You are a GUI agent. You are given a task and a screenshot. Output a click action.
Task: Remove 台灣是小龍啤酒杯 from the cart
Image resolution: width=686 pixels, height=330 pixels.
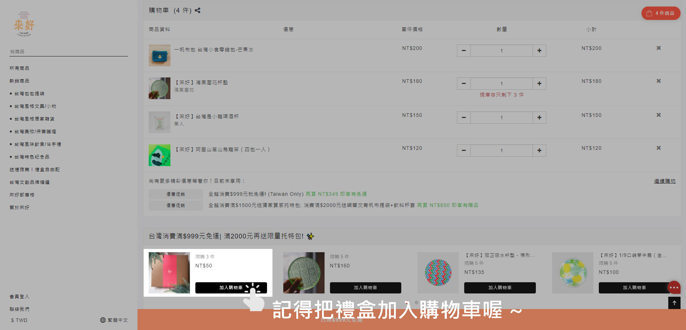(x=659, y=115)
